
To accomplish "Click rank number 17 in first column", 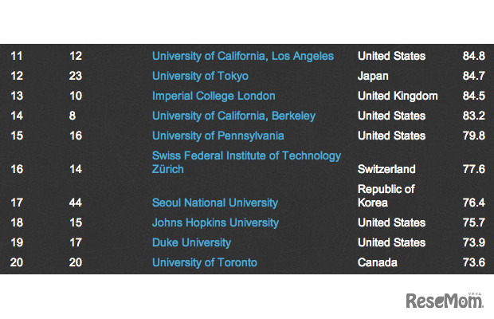I will coord(17,203).
